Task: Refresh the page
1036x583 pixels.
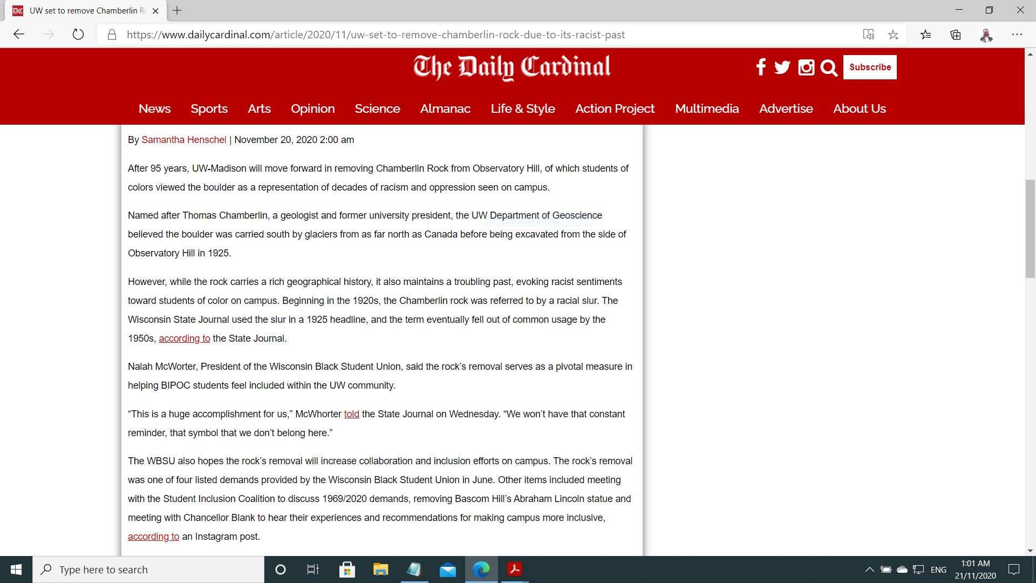Action: coord(78,35)
